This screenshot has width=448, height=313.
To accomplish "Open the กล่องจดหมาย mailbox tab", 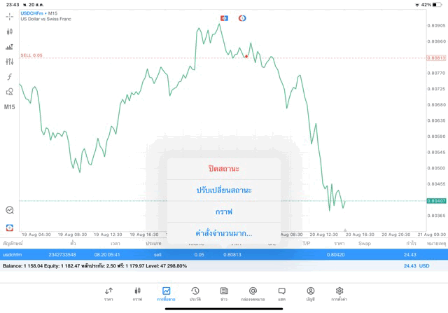I will [253, 293].
